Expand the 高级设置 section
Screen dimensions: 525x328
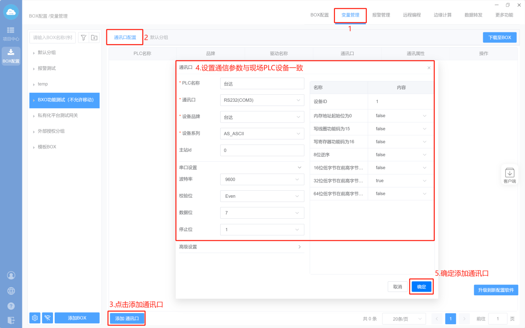click(241, 247)
